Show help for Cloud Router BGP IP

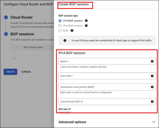(x=152, y=102)
